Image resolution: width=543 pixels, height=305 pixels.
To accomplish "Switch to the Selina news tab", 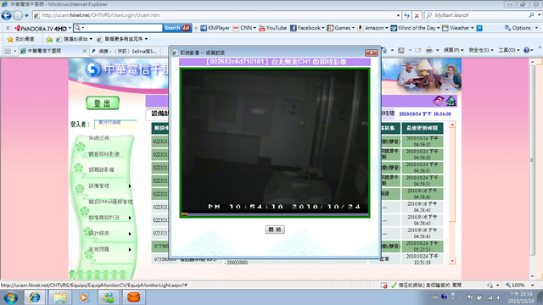I will point(126,51).
